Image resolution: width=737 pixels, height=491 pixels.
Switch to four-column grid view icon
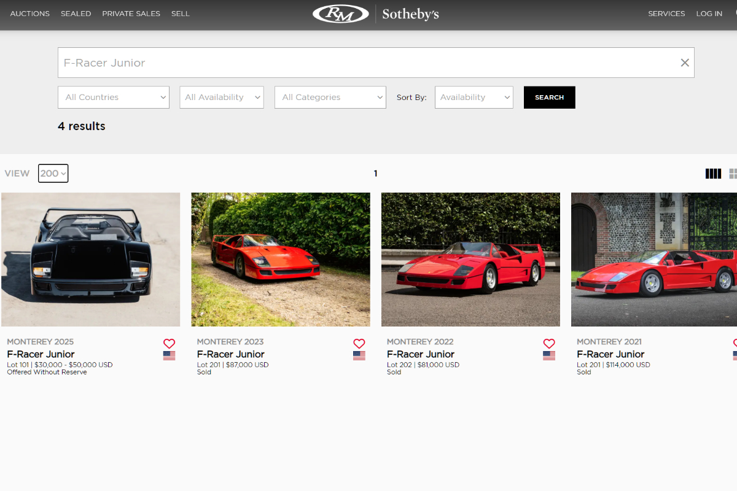(x=713, y=174)
